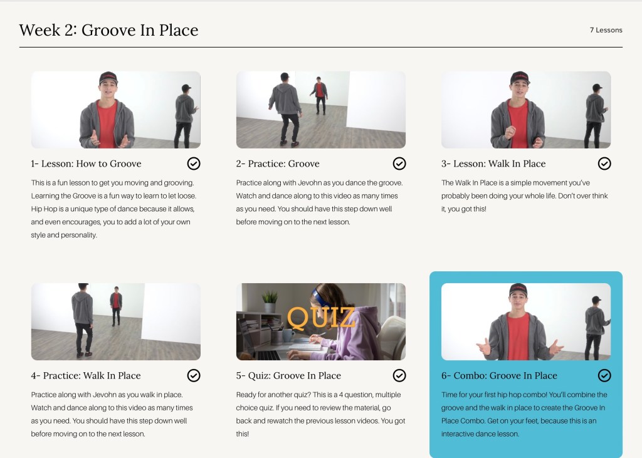This screenshot has width=642, height=458.
Task: Click the '7 Lessons' count label
Action: [x=606, y=30]
